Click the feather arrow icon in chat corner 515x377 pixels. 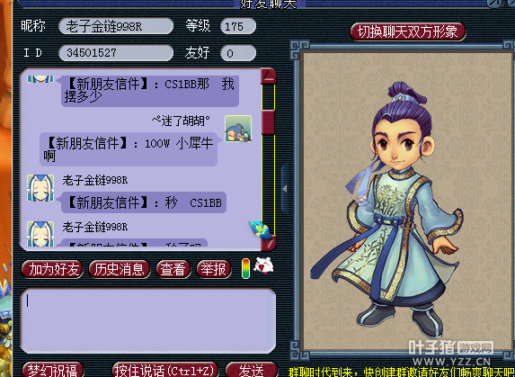(x=260, y=229)
